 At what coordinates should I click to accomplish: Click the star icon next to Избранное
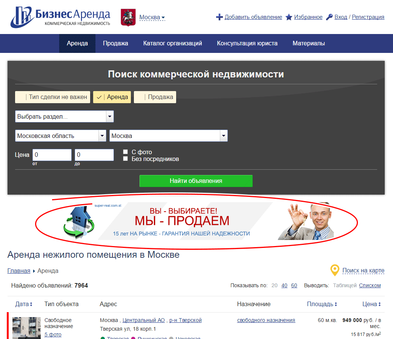(x=289, y=17)
